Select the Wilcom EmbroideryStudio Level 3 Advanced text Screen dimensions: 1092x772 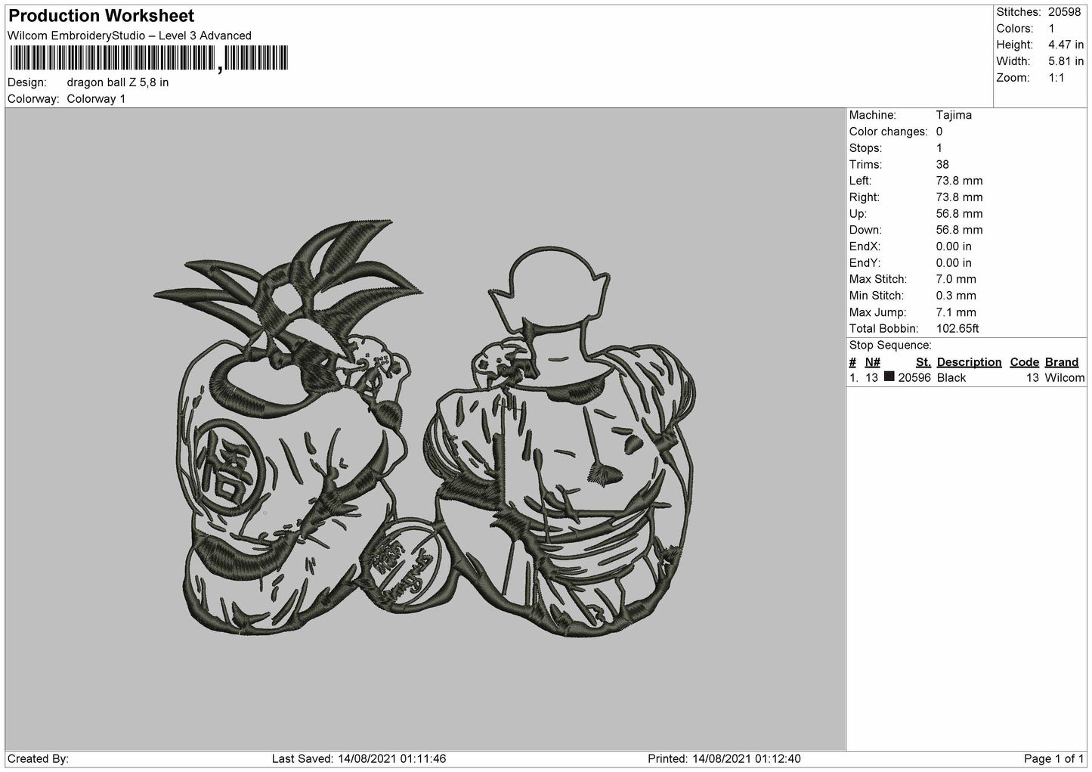[x=129, y=36]
